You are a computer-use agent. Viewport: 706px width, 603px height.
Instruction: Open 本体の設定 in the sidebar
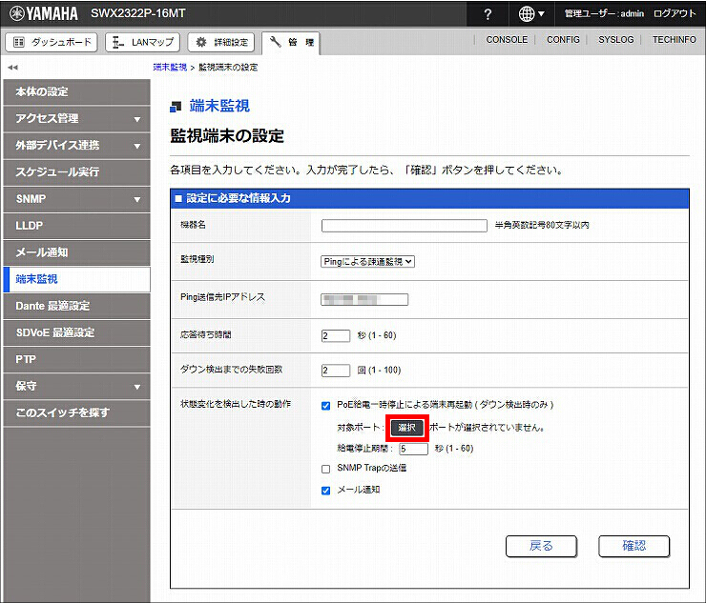pos(76,91)
